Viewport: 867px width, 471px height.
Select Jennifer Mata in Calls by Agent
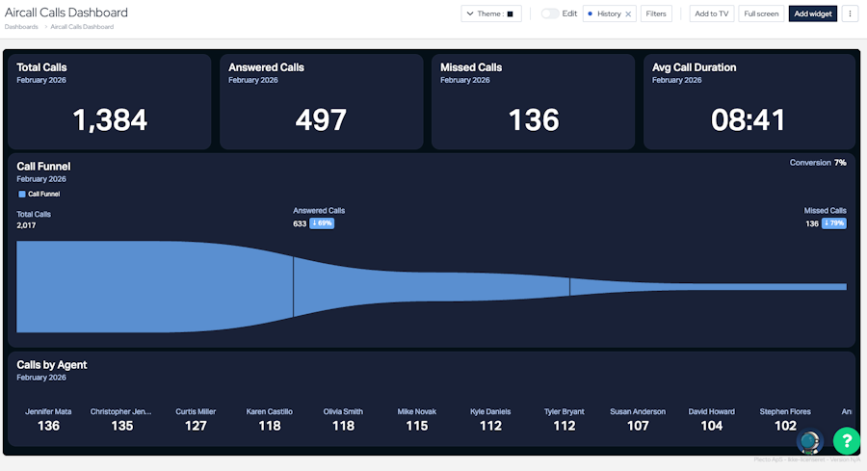click(x=48, y=419)
